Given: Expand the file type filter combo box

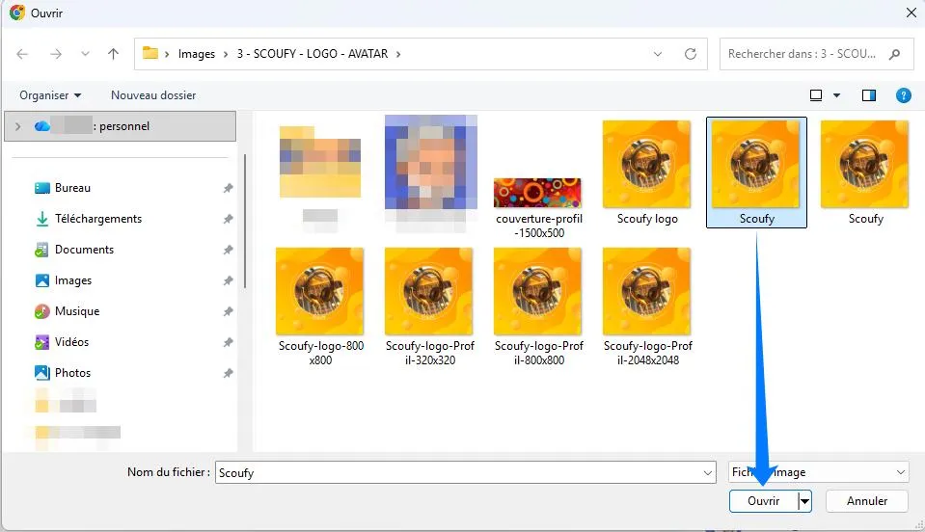Looking at the screenshot, I should pyautogui.click(x=901, y=472).
